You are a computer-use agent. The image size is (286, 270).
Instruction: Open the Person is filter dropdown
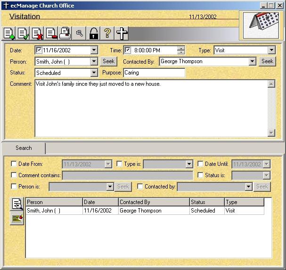[x=110, y=187]
